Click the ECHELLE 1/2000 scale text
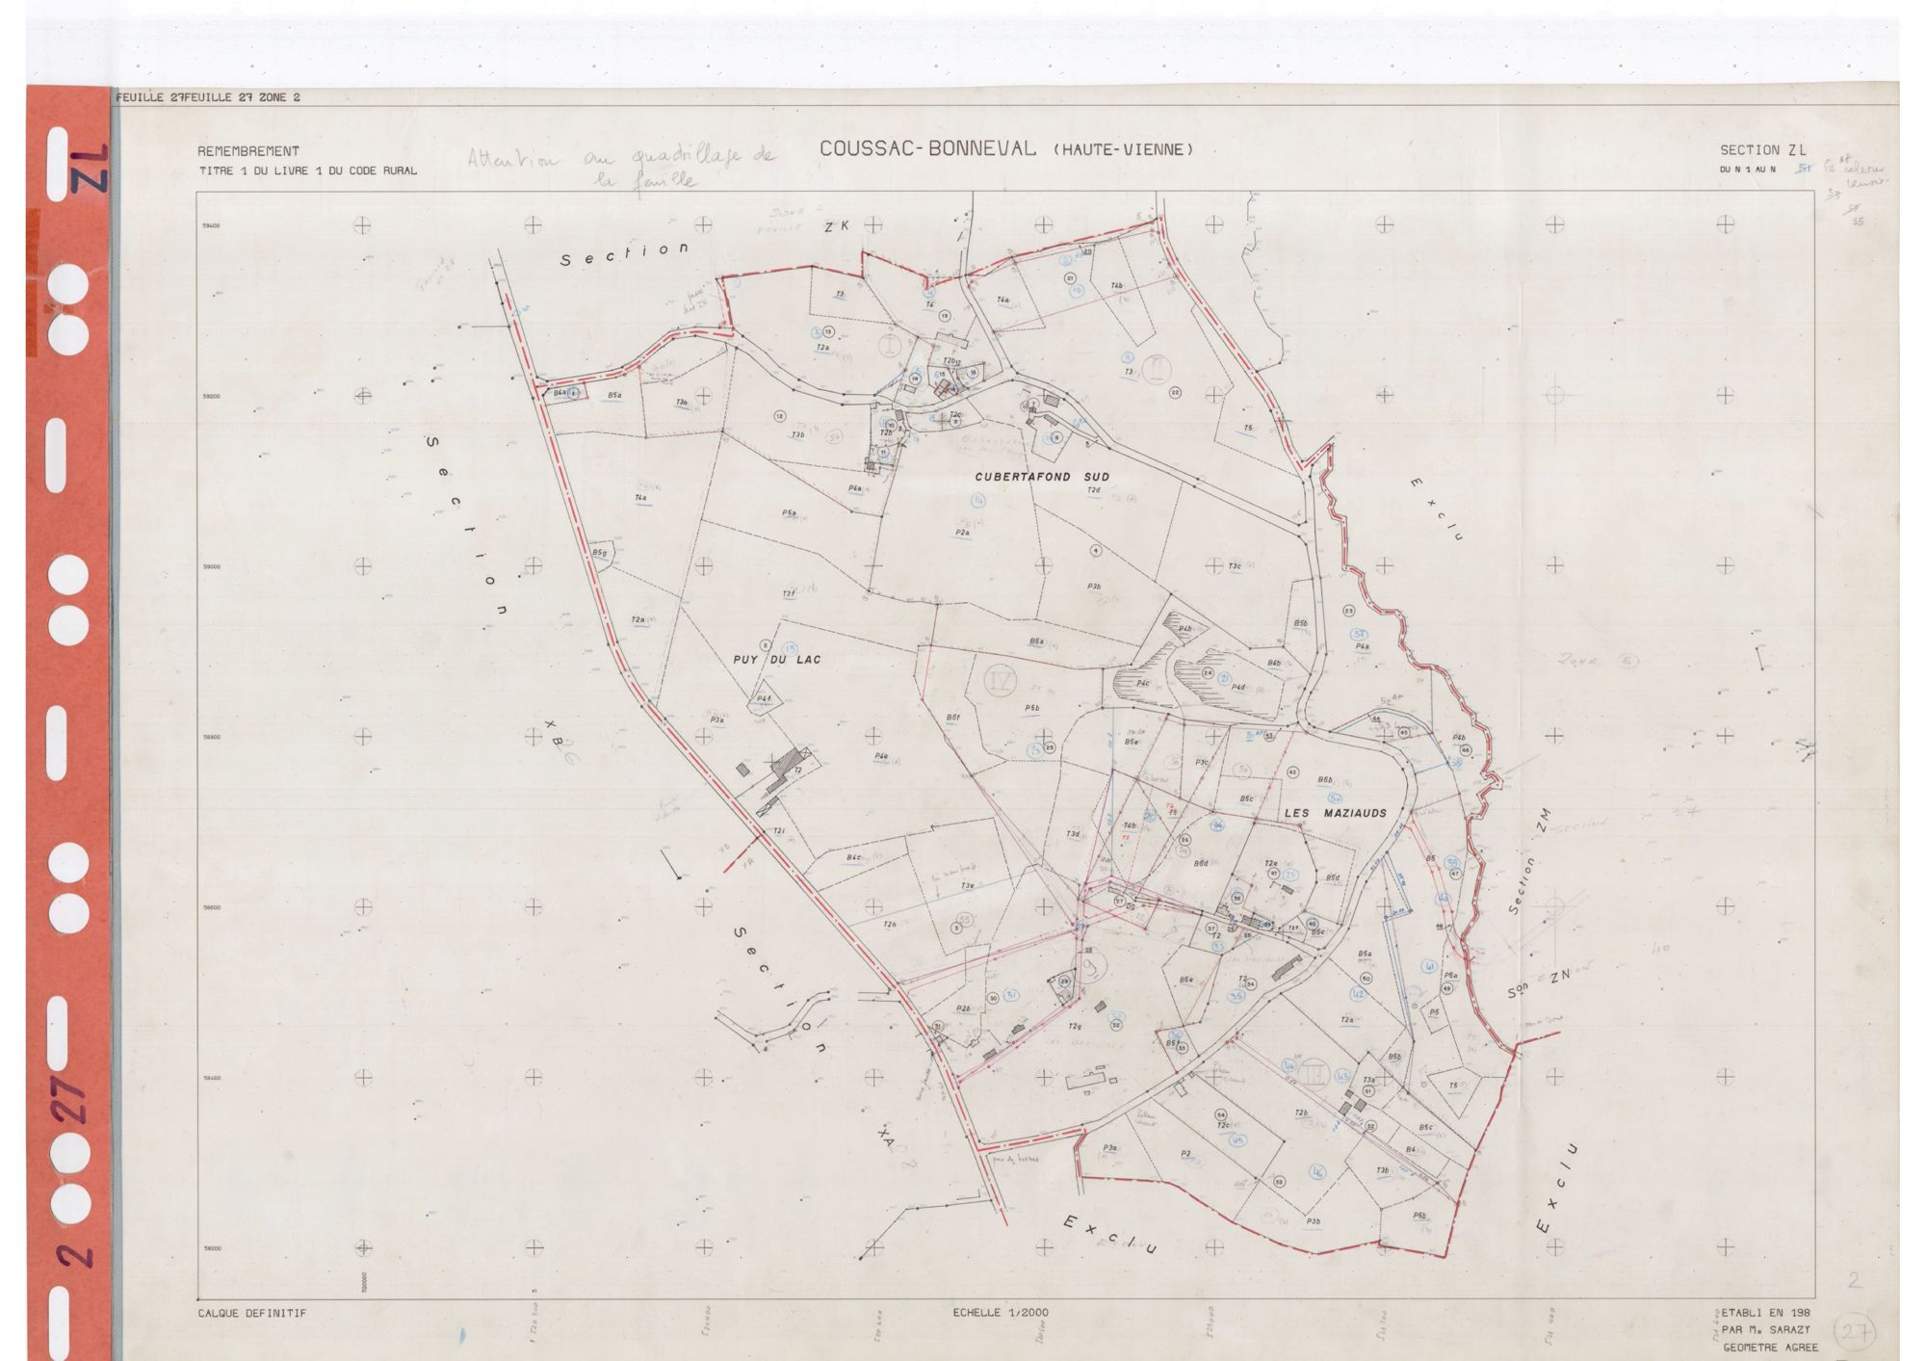The height and width of the screenshot is (1361, 1926). point(1001,1312)
